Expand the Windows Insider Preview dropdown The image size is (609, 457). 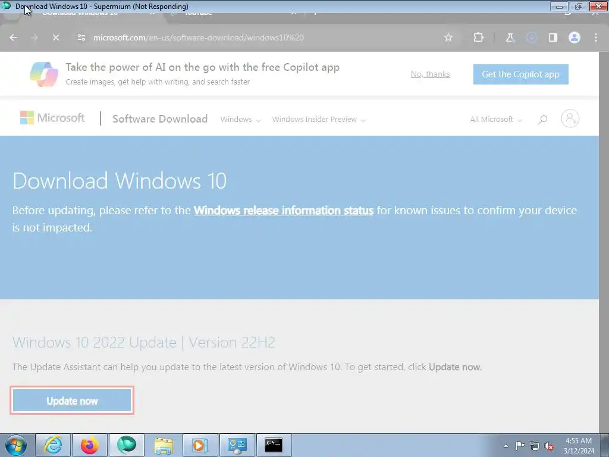(319, 120)
